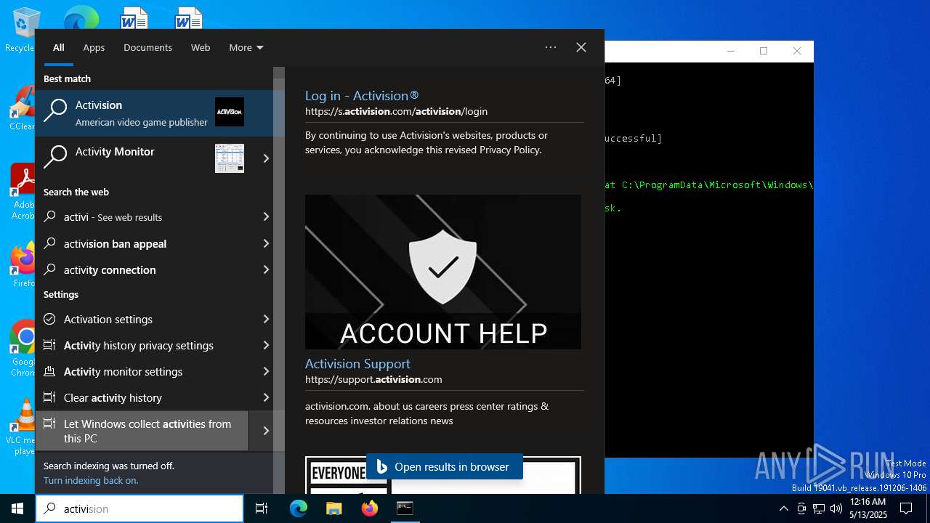Switch to command prompt taskbar icon
Viewport: 930px width, 523px height.
[x=405, y=508]
